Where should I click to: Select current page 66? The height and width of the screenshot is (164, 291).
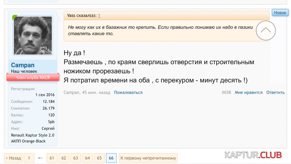click(x=111, y=158)
